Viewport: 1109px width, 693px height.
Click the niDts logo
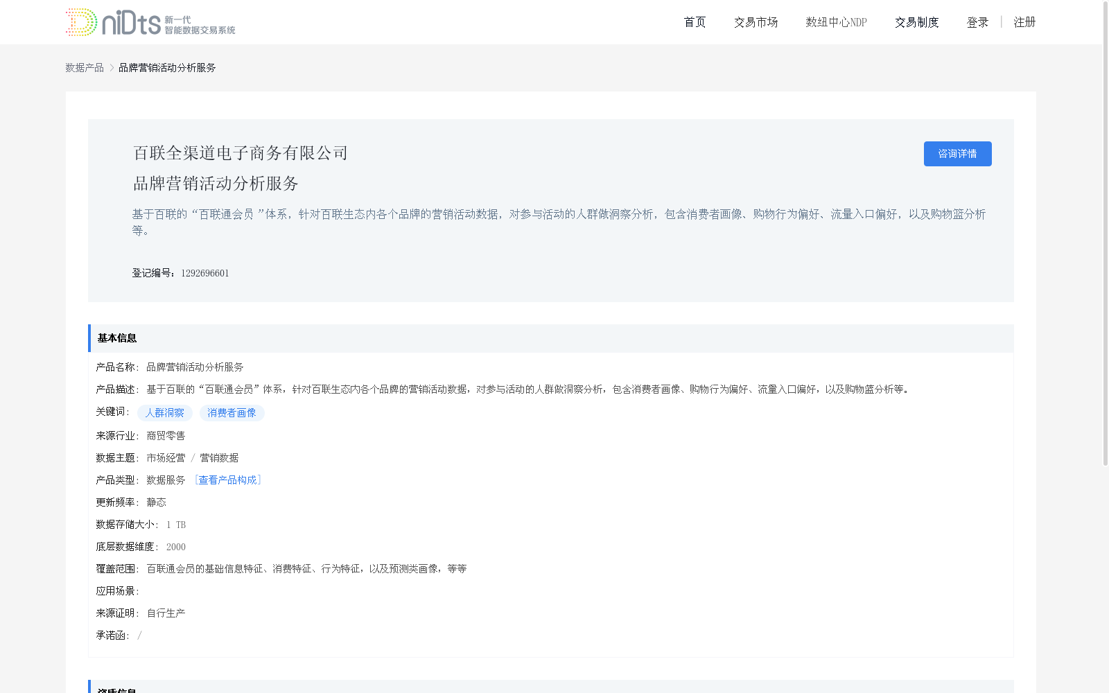150,22
